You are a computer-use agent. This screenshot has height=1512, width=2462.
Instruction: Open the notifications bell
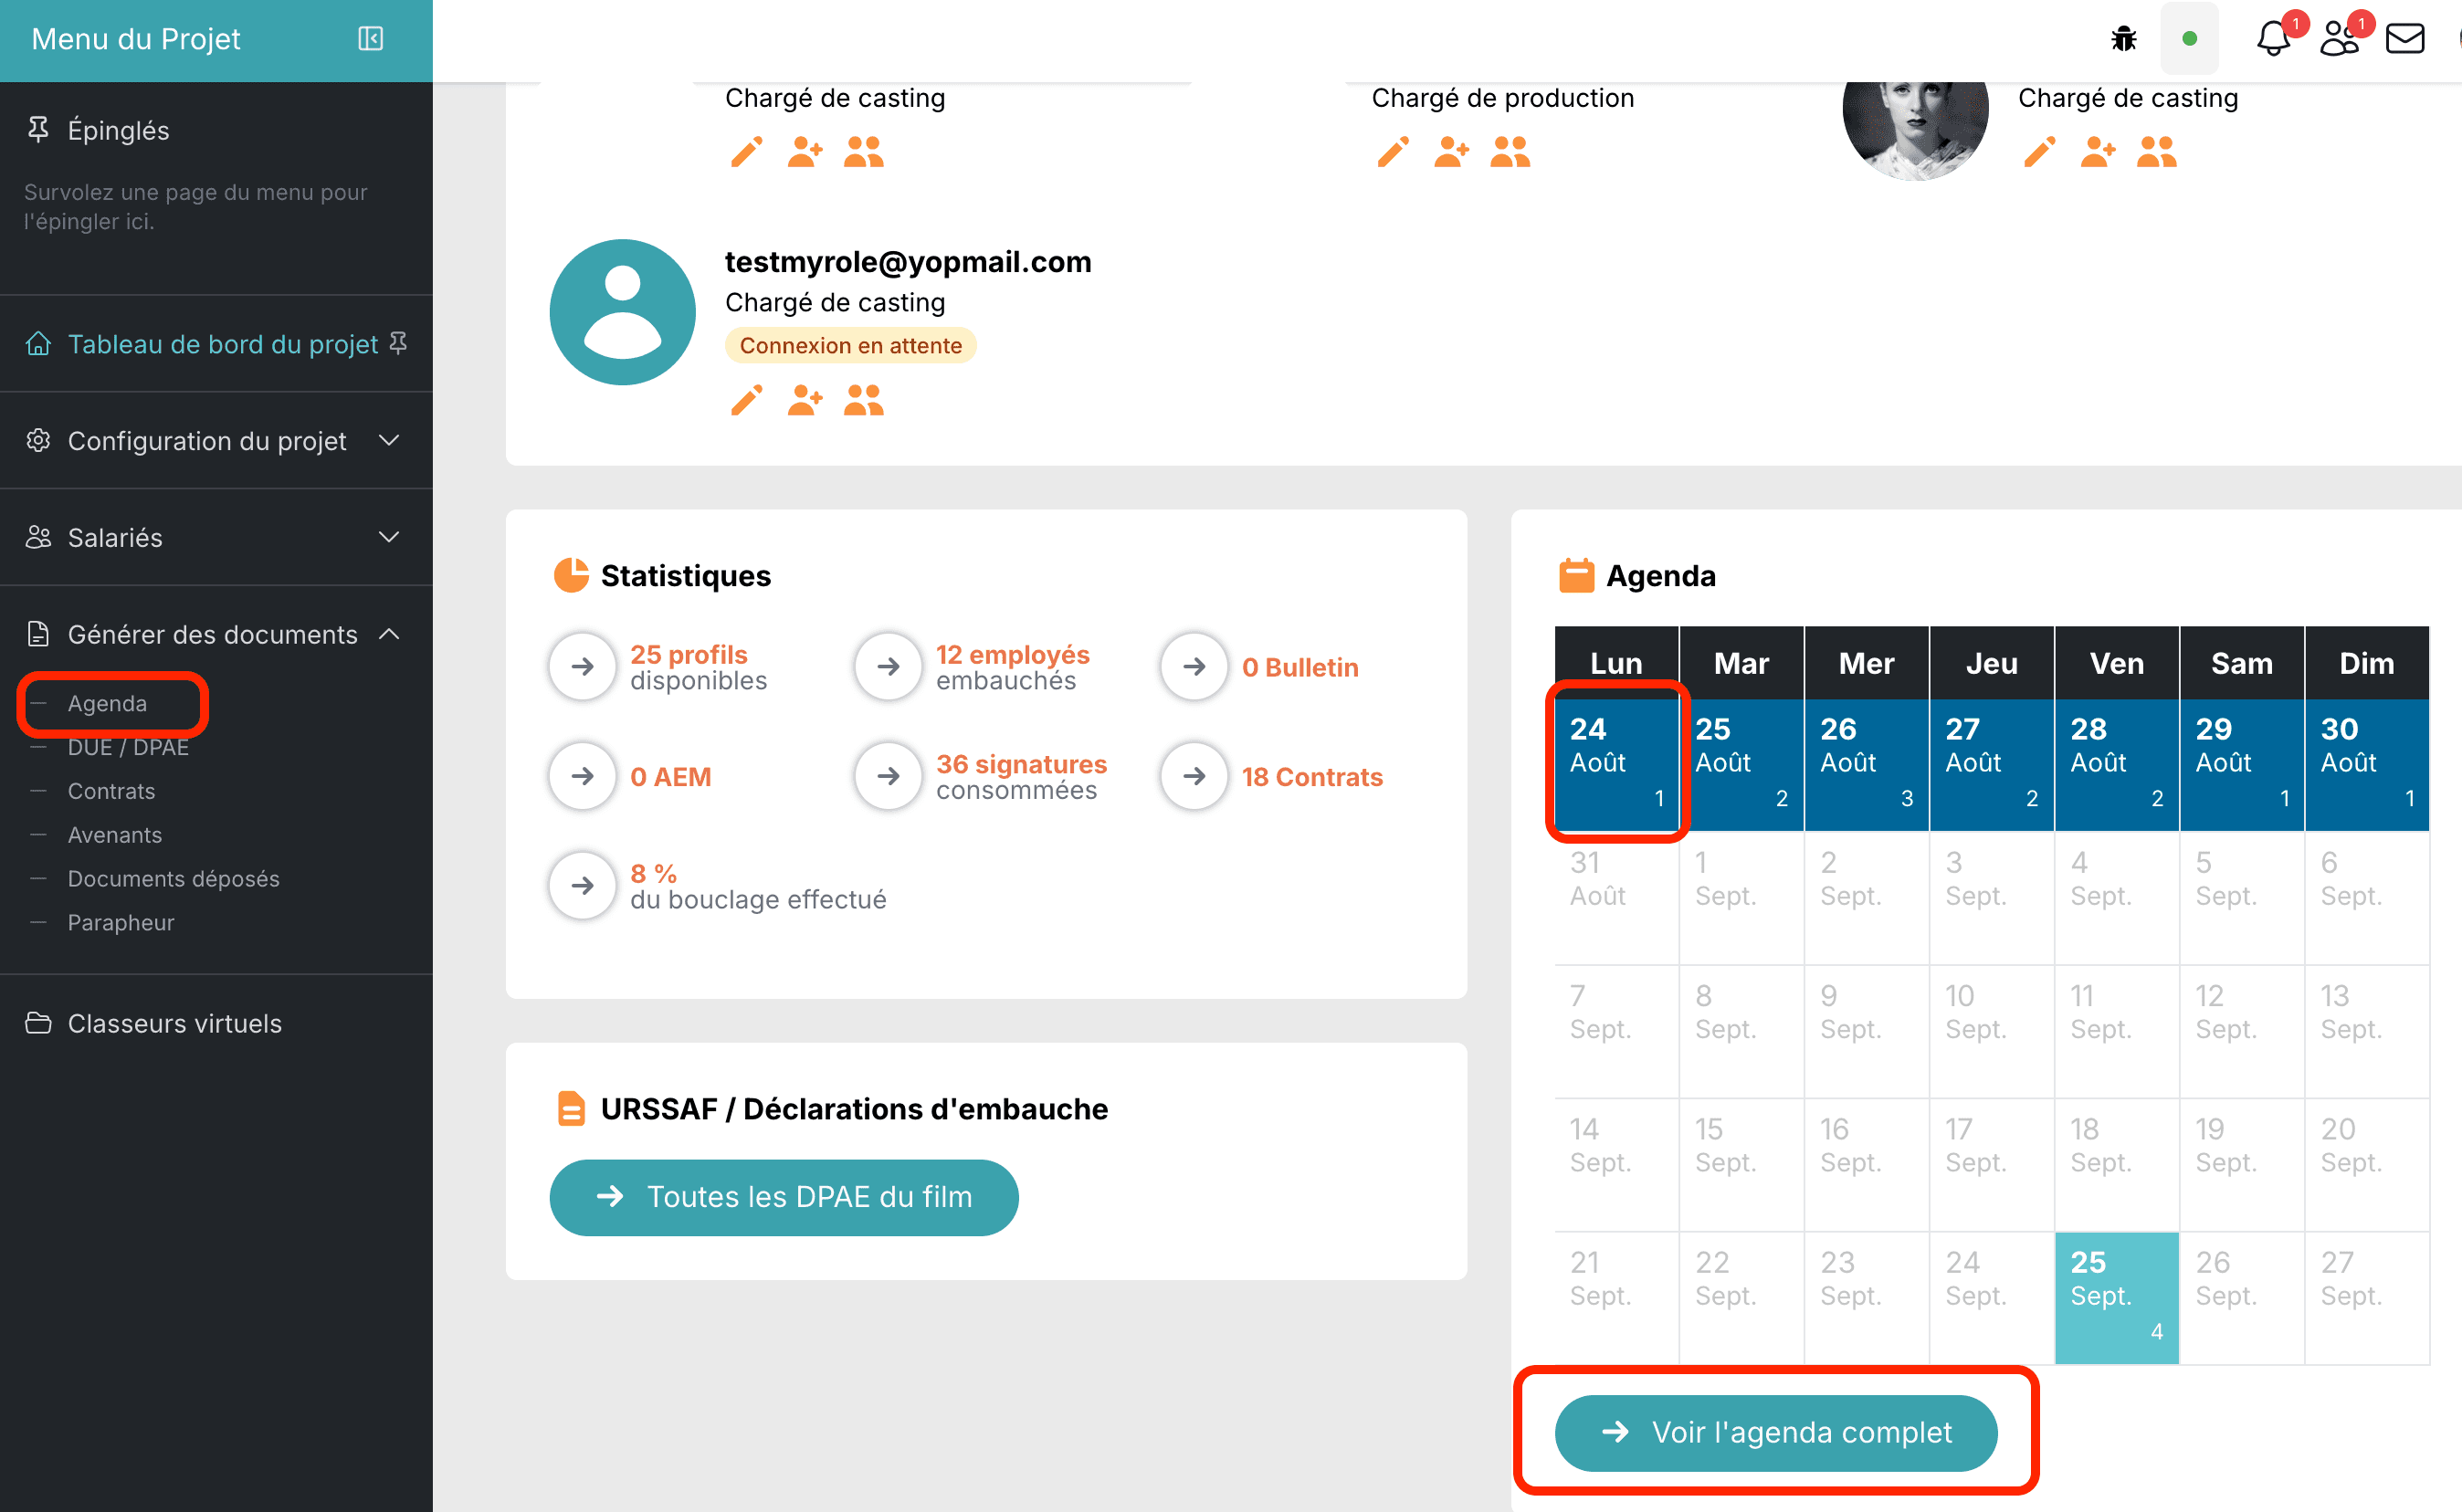click(2273, 39)
